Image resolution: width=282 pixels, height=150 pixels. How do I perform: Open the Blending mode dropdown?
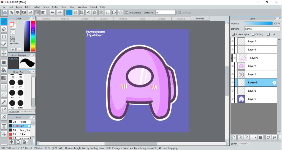[x=262, y=29]
